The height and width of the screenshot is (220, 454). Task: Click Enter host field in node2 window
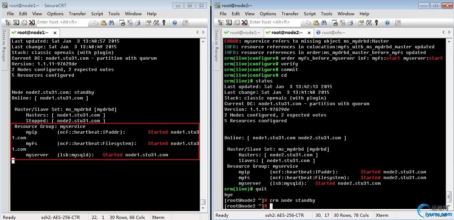click(x=275, y=22)
